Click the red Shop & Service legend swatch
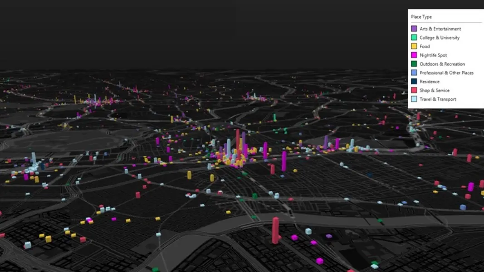The image size is (484, 272). [x=414, y=90]
